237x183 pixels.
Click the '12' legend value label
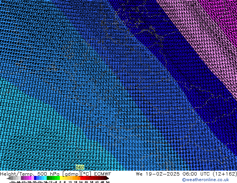70,182
